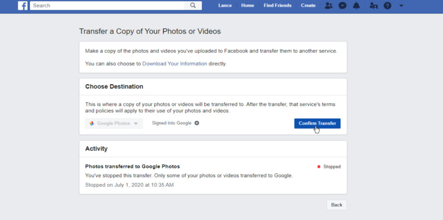Click the Back button

[x=336, y=205]
